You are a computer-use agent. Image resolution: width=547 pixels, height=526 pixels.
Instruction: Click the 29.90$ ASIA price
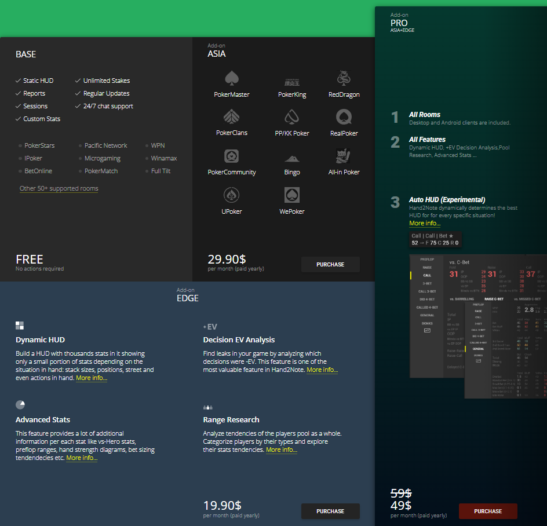[x=227, y=259]
